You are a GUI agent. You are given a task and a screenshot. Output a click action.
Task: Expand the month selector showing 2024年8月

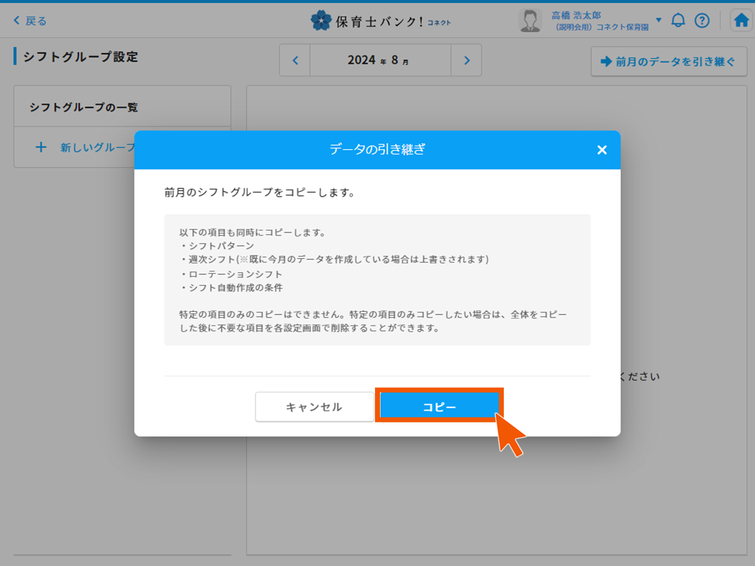point(380,61)
